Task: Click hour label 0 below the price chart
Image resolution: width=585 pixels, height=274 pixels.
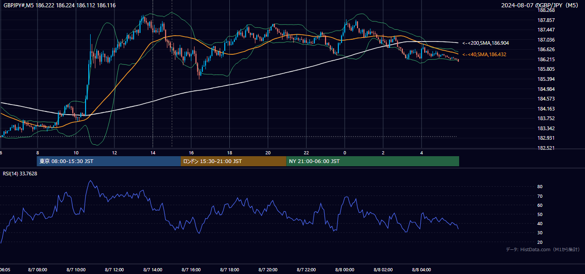Action: coord(345,153)
